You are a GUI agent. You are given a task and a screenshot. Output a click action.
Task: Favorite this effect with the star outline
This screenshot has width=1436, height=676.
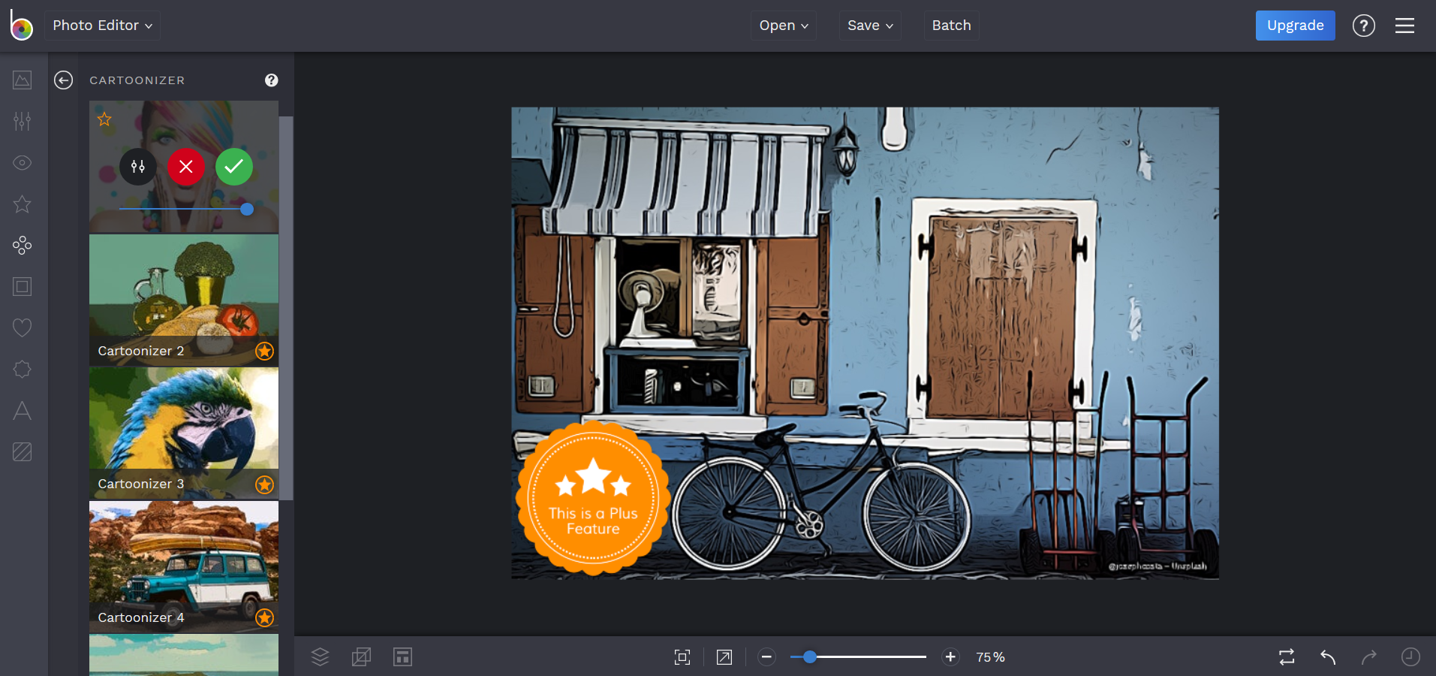pyautogui.click(x=104, y=119)
